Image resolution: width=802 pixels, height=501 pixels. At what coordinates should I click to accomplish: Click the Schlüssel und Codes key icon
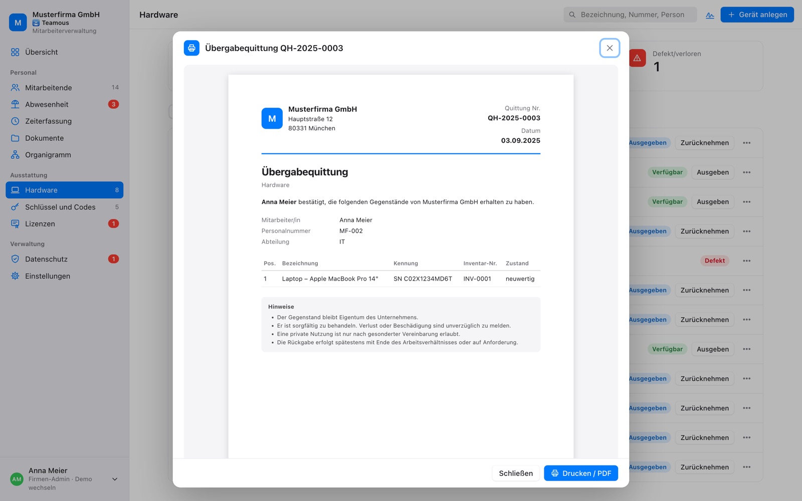pyautogui.click(x=15, y=207)
